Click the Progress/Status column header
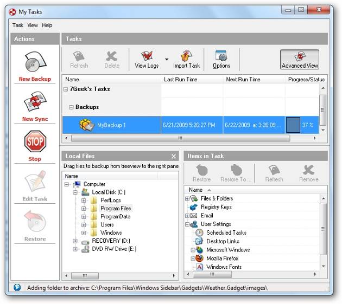Viewport: 342px width, 304px height. pyautogui.click(x=306, y=80)
